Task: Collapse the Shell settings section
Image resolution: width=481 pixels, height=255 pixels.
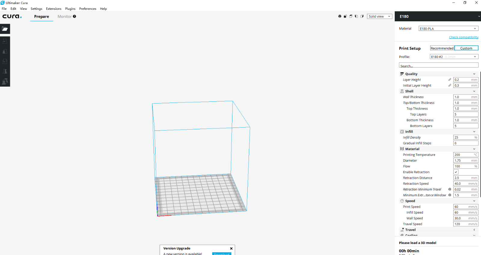Action: [x=474, y=91]
